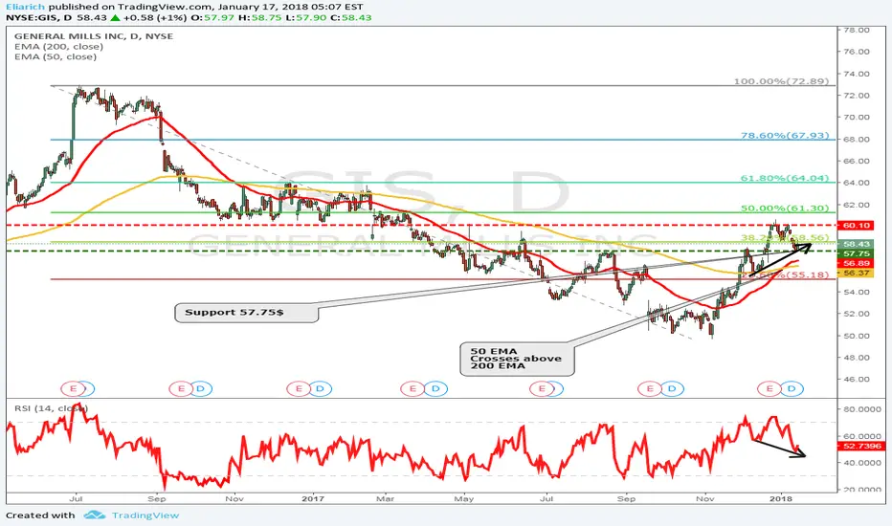
Task: Select the EMA (50, close) indicator label
Action: click(56, 56)
